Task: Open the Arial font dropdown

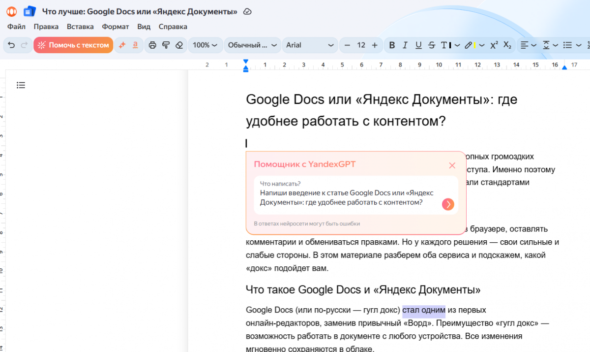Action: pyautogui.click(x=310, y=45)
